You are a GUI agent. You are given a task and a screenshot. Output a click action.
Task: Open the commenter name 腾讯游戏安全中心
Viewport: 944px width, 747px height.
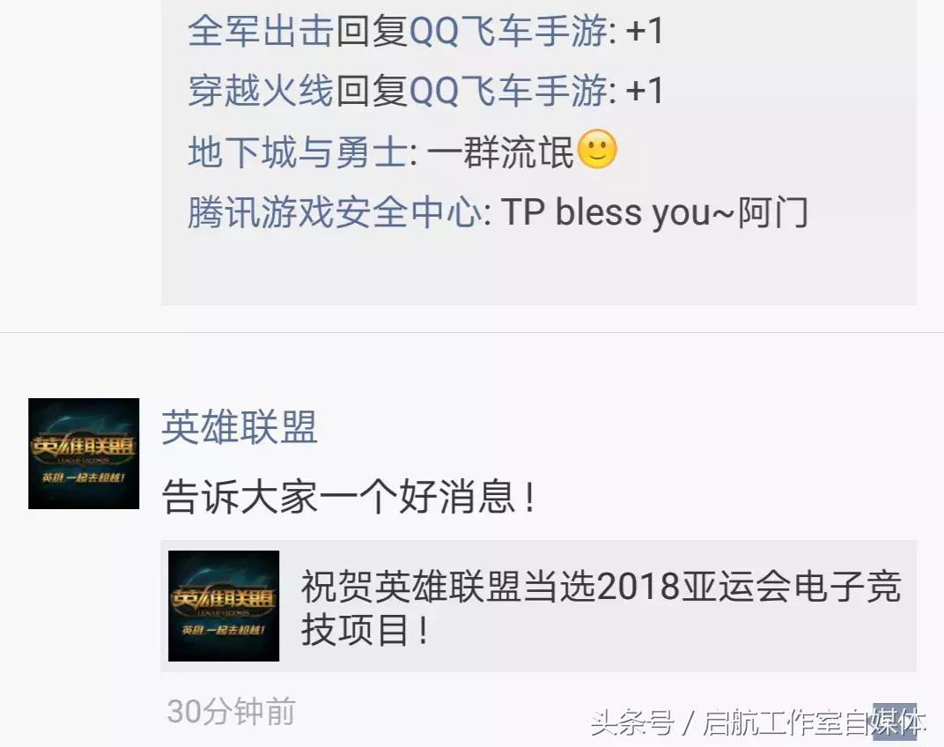tap(334, 212)
